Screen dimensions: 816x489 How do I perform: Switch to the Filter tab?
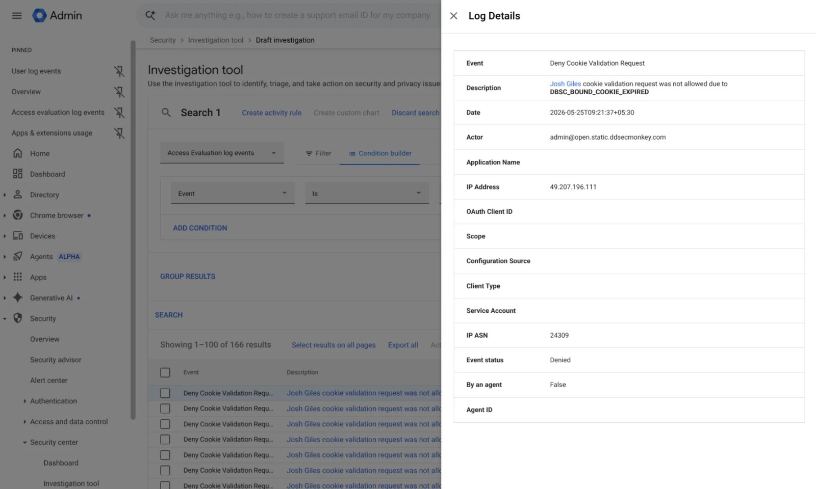(x=318, y=153)
